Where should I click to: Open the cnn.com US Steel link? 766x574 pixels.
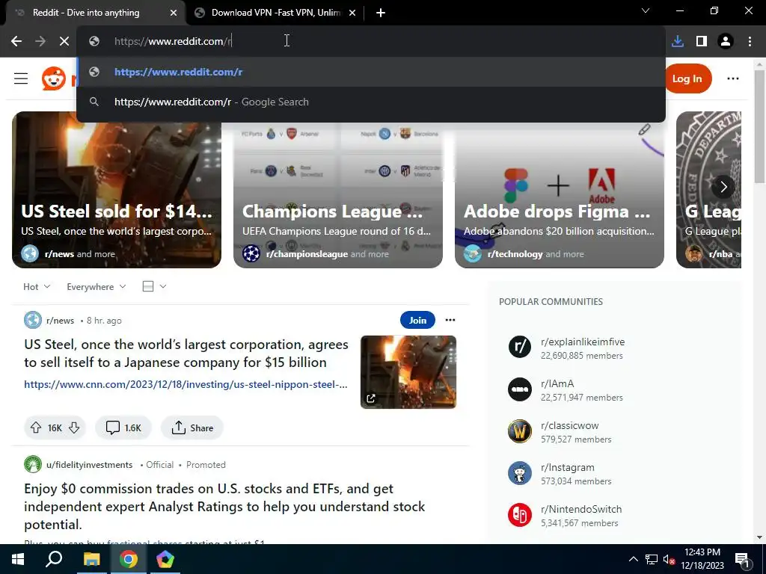[186, 384]
